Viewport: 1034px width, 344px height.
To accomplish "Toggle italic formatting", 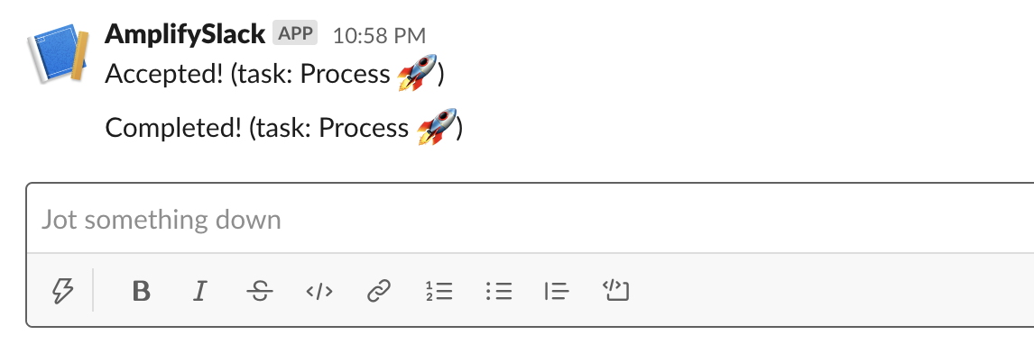I will point(199,290).
